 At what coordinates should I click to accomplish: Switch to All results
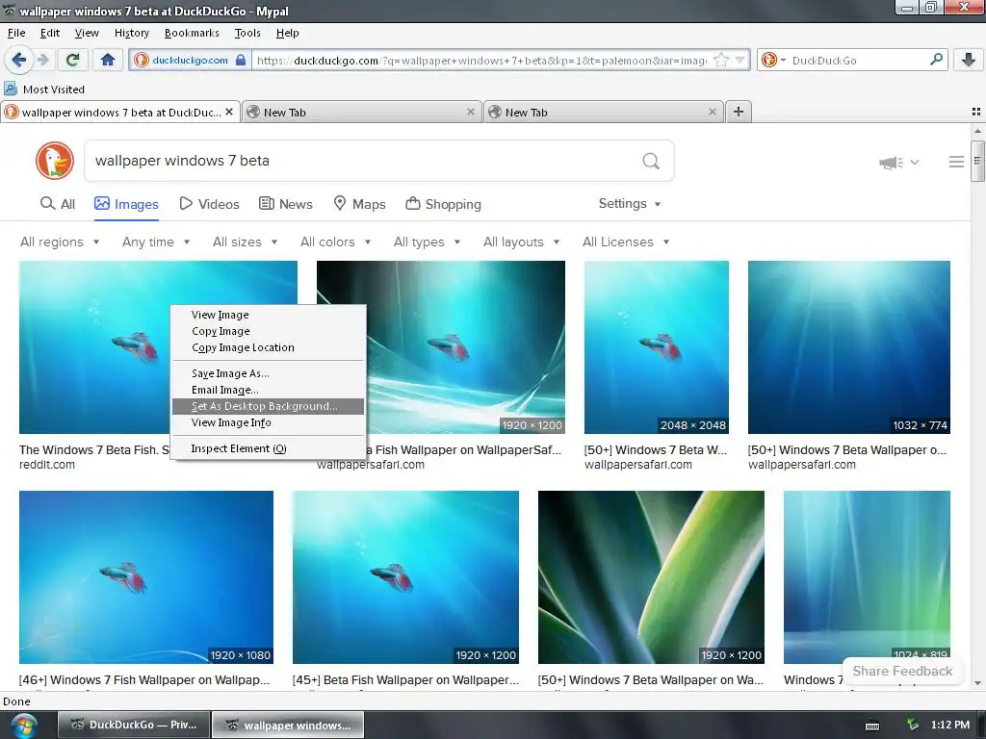pos(57,204)
